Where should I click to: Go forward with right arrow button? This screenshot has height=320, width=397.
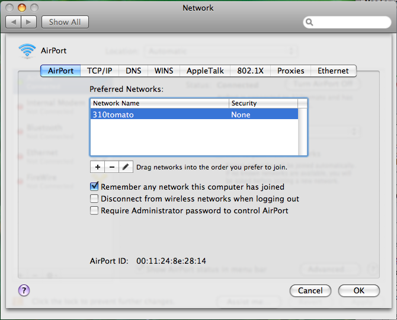click(x=29, y=23)
